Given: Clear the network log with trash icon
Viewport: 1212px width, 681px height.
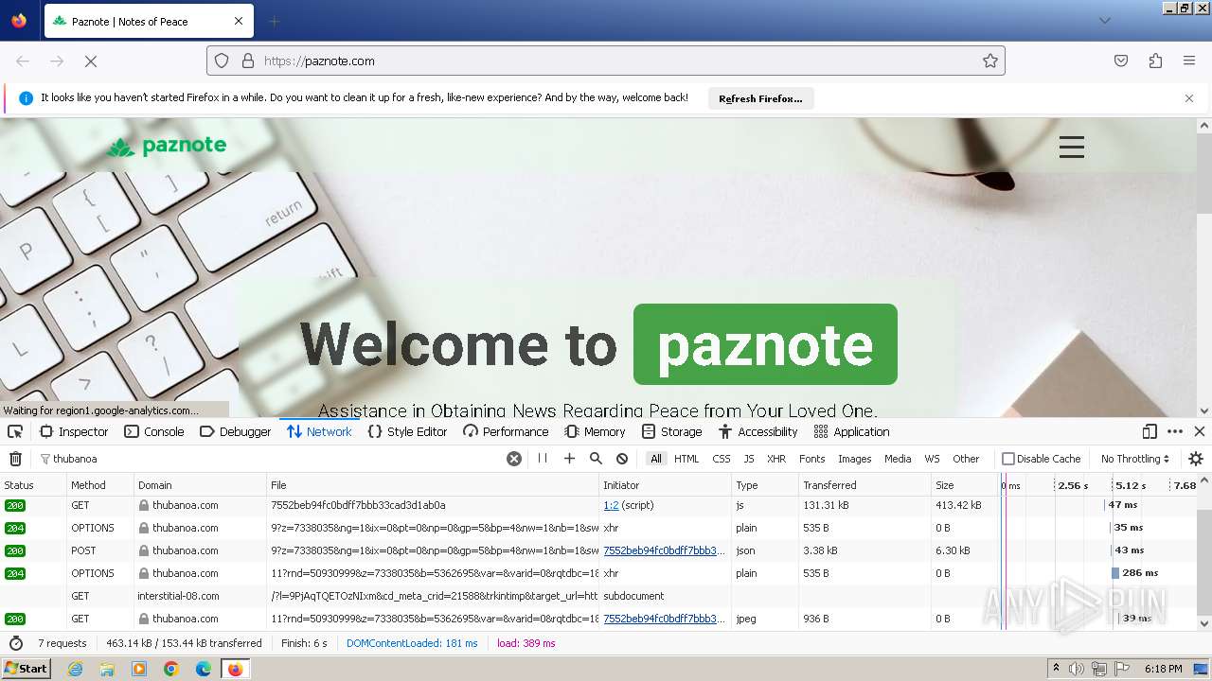Looking at the screenshot, I should [x=15, y=459].
